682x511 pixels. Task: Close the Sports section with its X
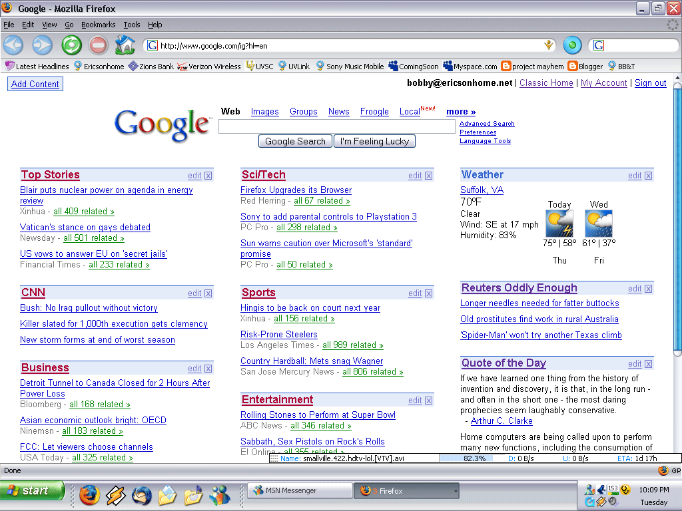[x=429, y=293]
